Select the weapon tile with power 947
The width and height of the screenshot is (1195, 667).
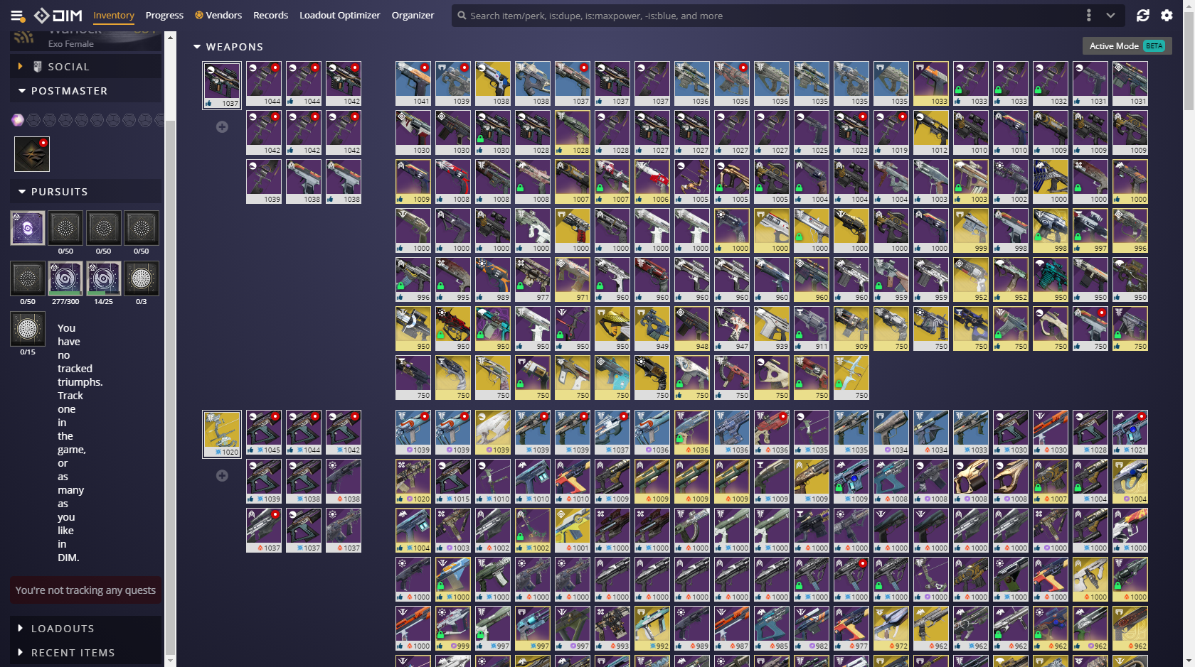coord(732,329)
